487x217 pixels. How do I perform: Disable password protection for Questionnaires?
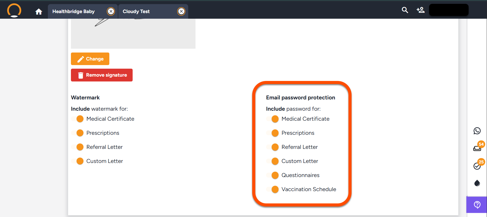point(273,175)
